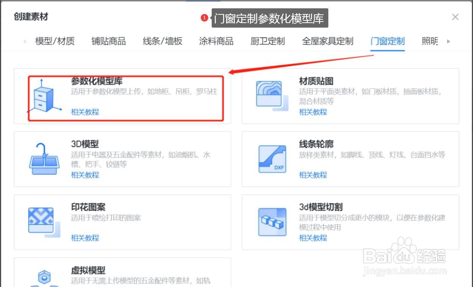
Task: Click description starting 适用于电器及五金配件等素材，如油烟机
Action: coord(140,159)
